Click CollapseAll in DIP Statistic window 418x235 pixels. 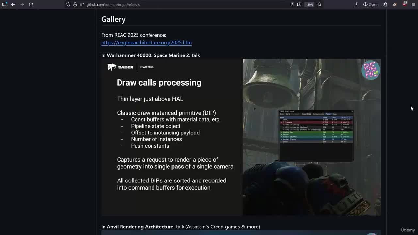click(318, 114)
